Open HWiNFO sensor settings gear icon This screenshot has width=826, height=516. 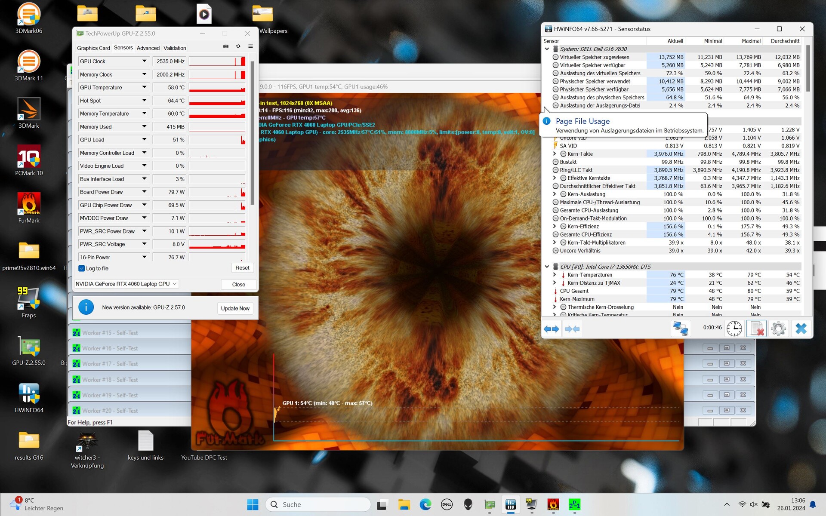click(x=778, y=329)
